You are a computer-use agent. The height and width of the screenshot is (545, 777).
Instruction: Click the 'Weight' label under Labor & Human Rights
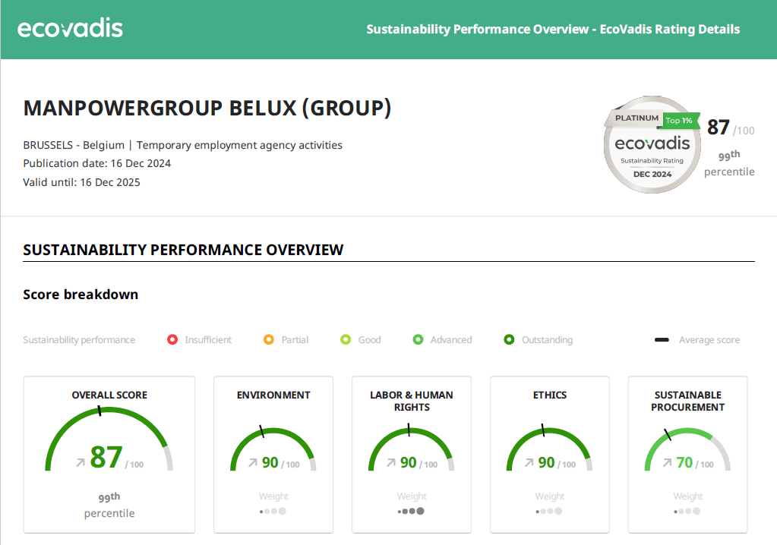[412, 496]
